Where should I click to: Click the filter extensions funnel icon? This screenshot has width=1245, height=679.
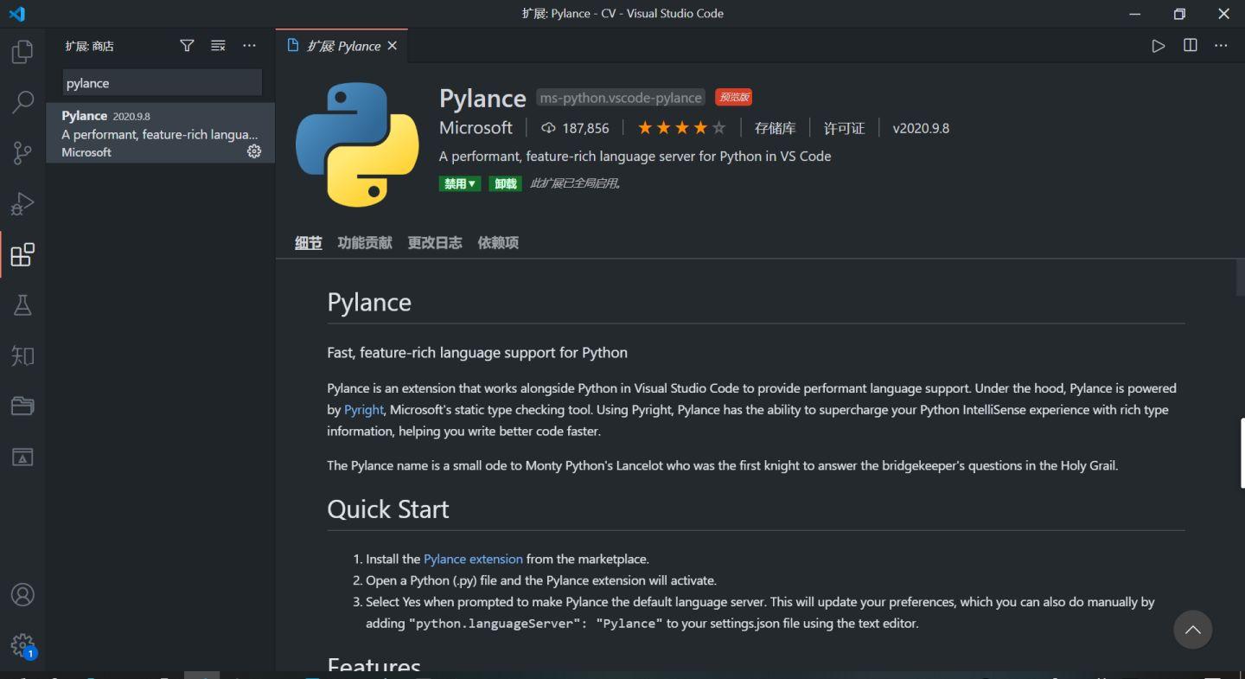187,46
